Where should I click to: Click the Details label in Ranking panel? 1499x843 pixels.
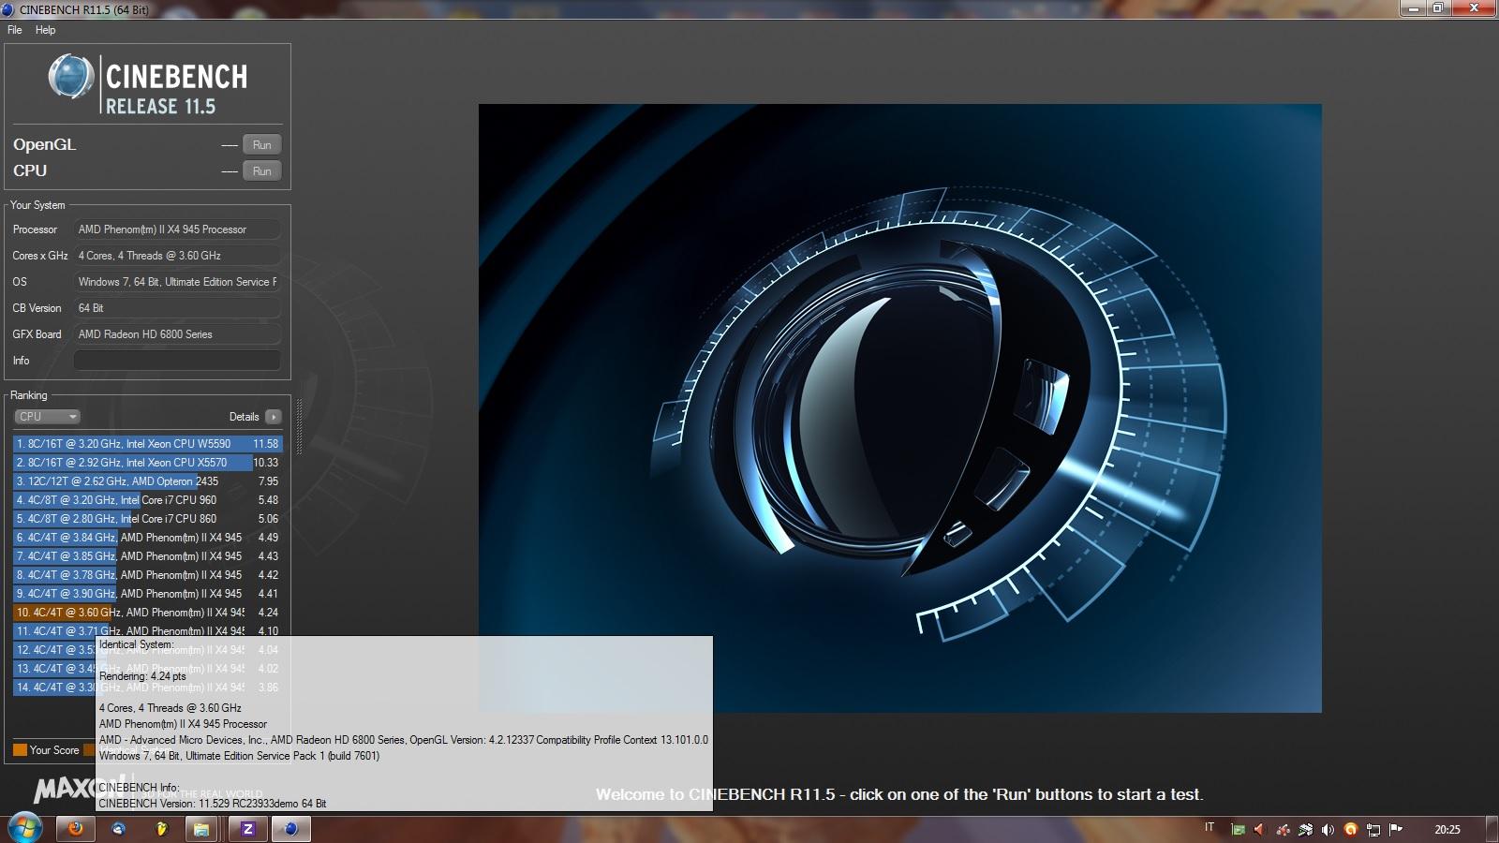244,417
